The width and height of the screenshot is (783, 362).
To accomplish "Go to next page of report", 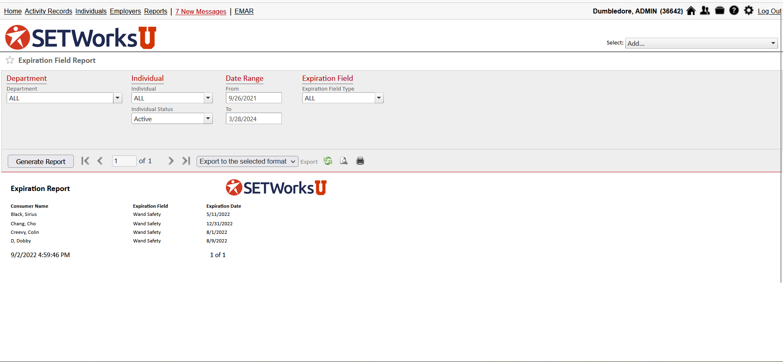I will 171,161.
